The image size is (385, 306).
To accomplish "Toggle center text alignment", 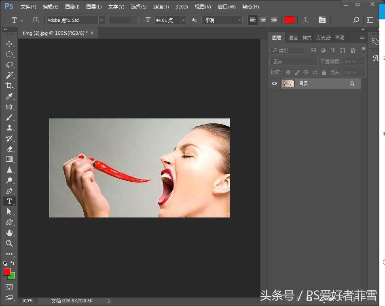I will pos(263,20).
